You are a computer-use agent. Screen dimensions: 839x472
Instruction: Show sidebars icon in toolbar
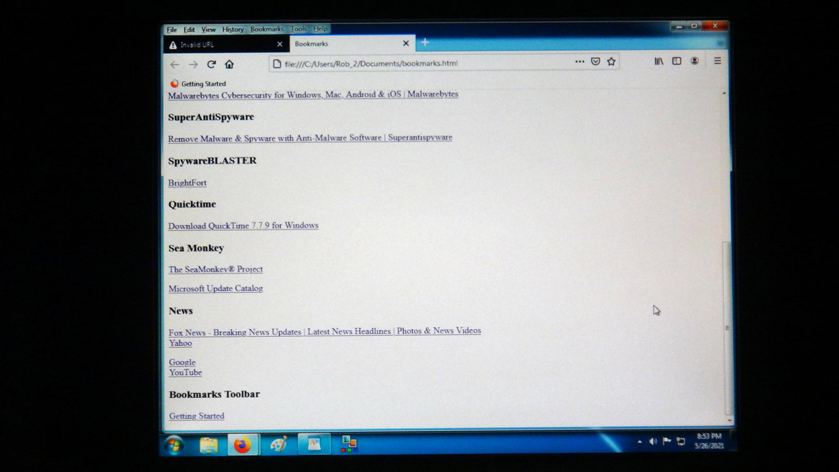click(676, 61)
